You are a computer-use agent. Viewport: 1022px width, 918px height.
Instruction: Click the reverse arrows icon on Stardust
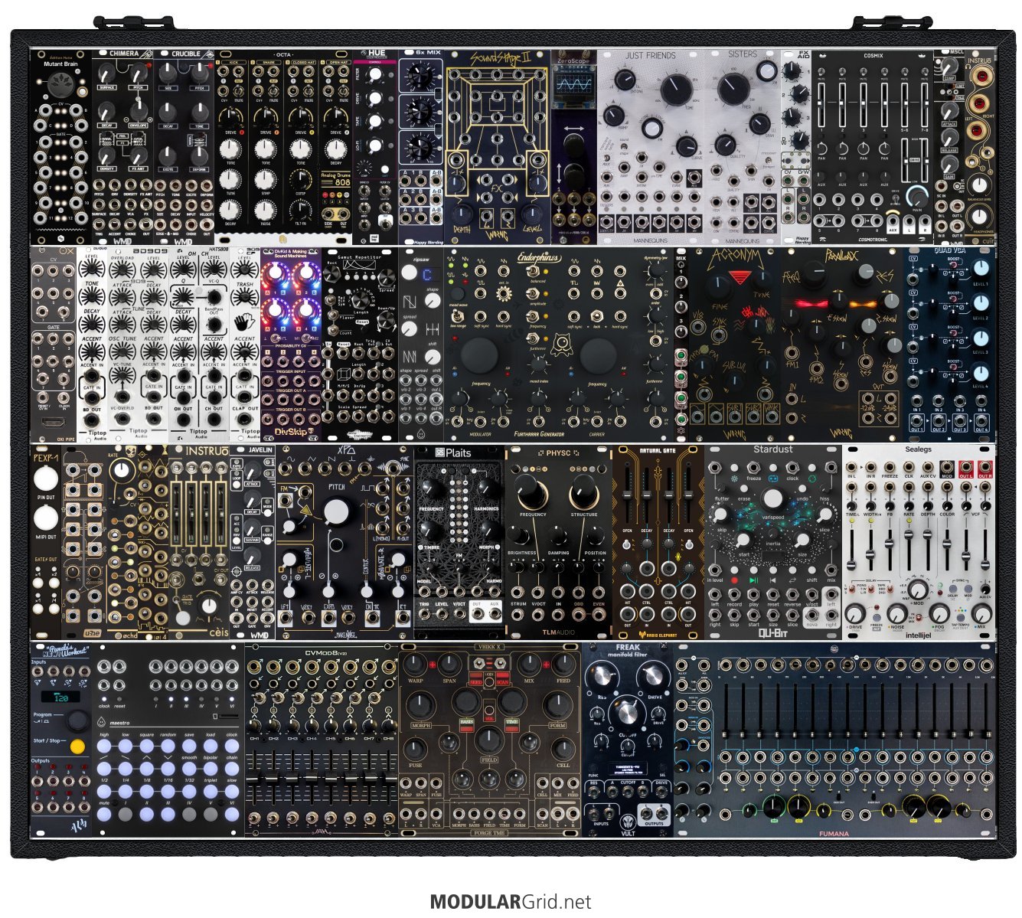coord(792,580)
